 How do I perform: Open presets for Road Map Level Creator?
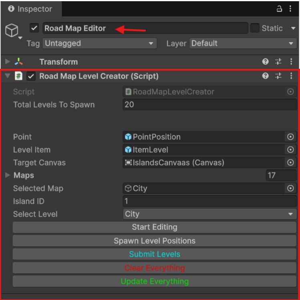click(278, 76)
